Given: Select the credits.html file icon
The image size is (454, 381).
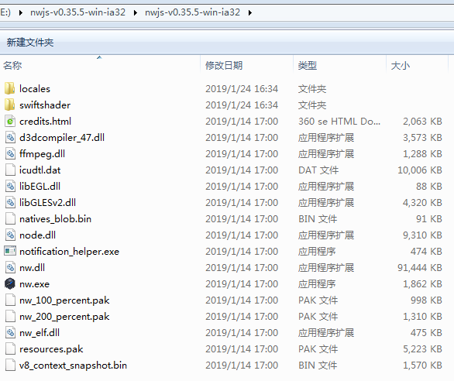Looking at the screenshot, I should tap(10, 121).
